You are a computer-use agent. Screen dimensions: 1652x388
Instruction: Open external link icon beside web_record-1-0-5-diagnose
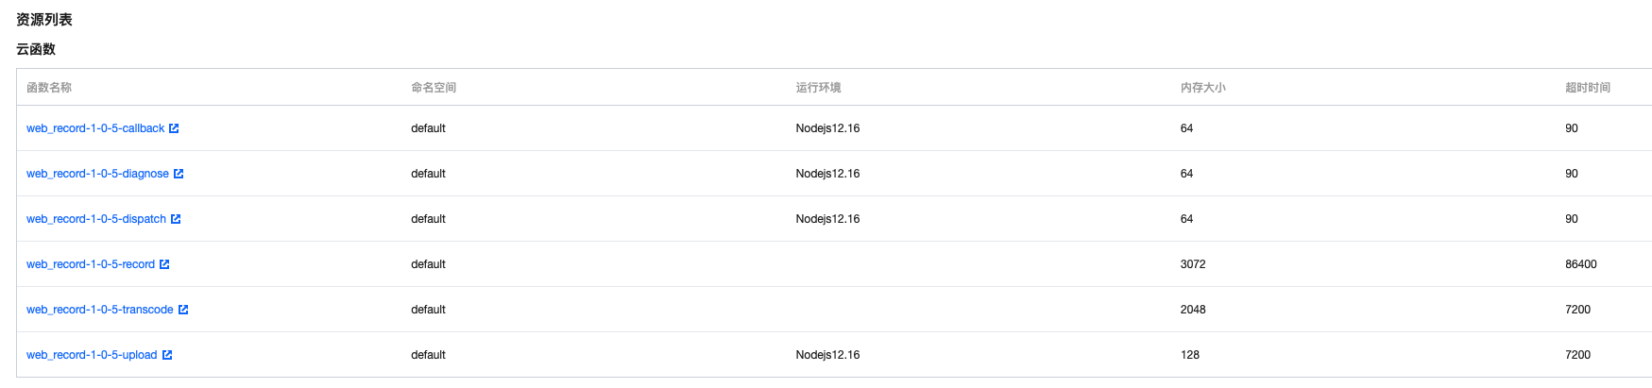pos(179,174)
